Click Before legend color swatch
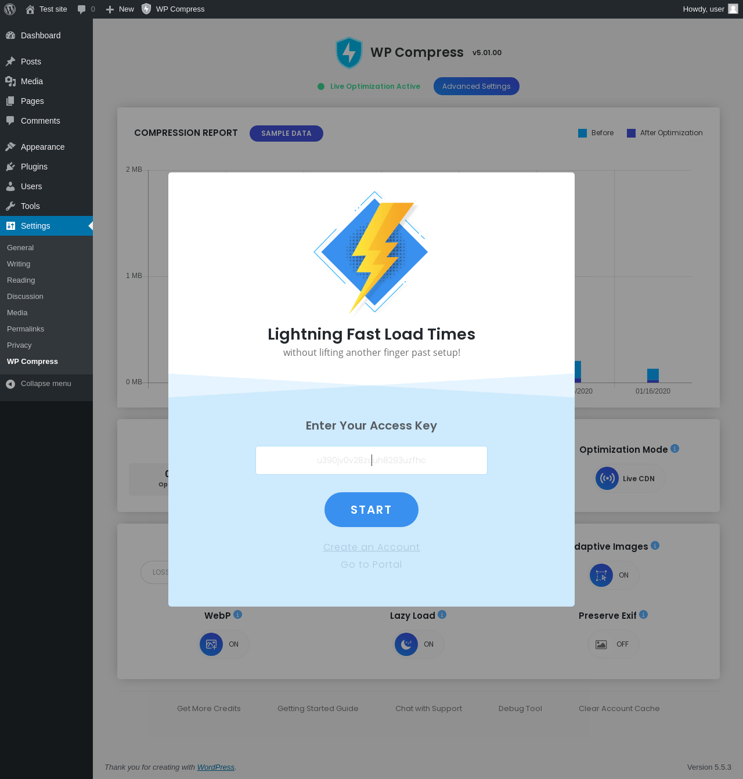Image resolution: width=743 pixels, height=779 pixels. tap(582, 133)
